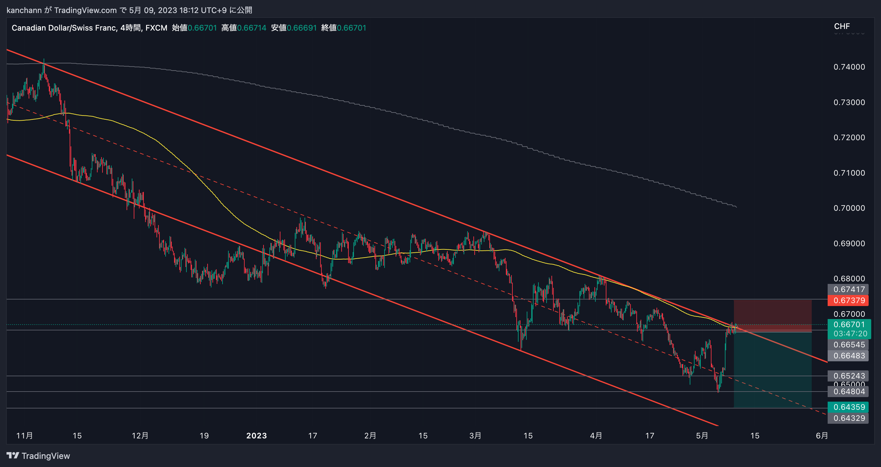Click the 0.71000 price axis label

click(849, 173)
